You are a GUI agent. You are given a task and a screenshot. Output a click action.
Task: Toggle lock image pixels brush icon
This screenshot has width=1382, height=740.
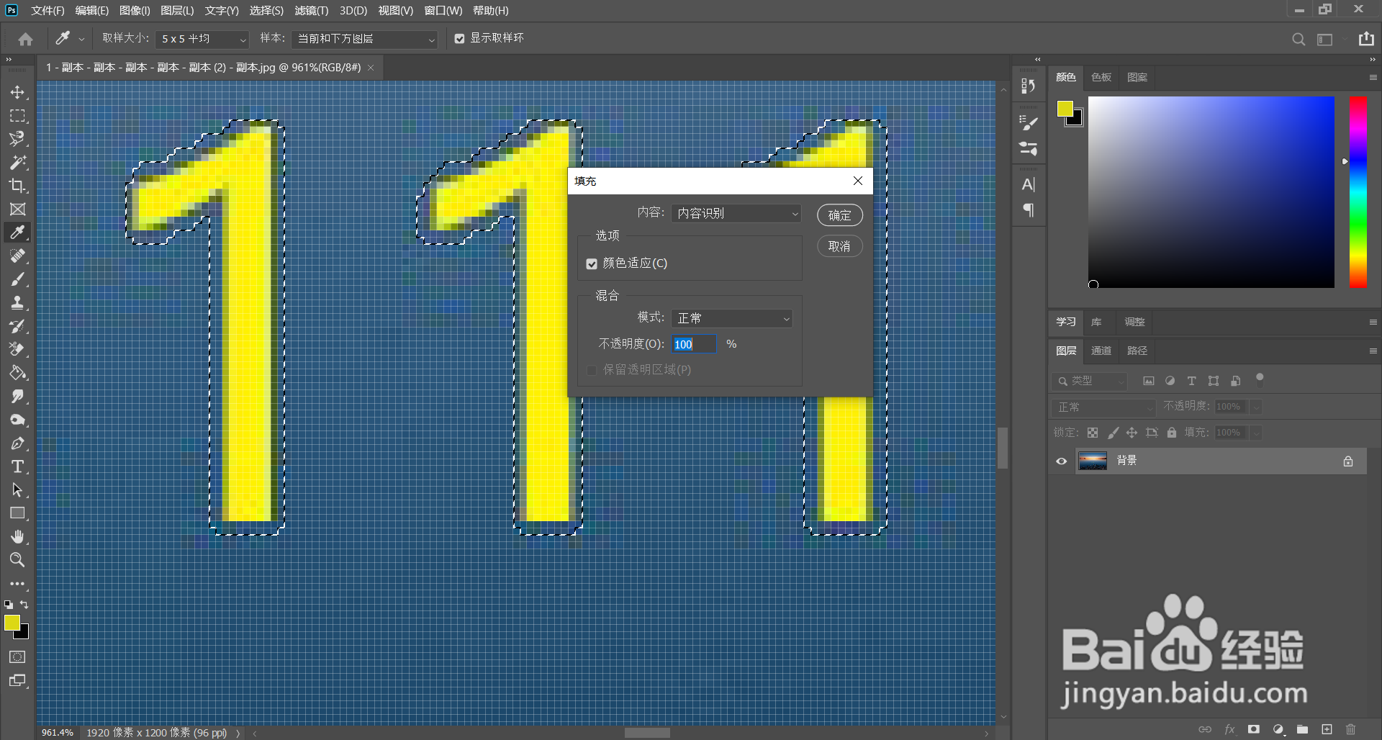click(1113, 433)
